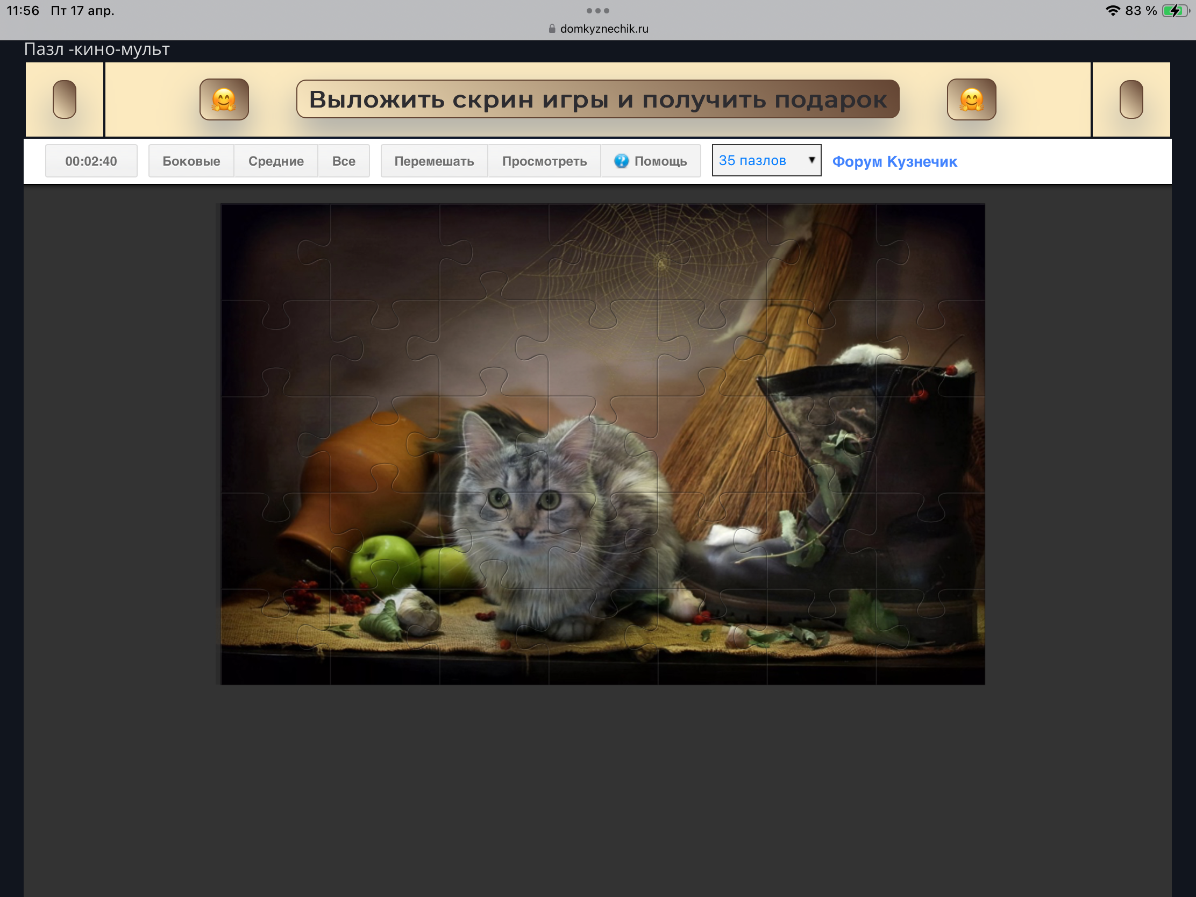
Task: Click the blue question mark Help icon
Action: tap(621, 161)
